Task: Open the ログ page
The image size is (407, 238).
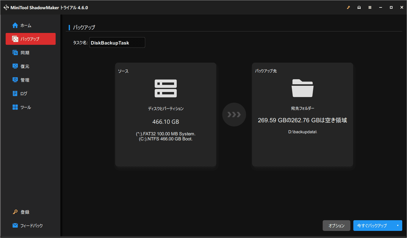Action: [x=31, y=93]
